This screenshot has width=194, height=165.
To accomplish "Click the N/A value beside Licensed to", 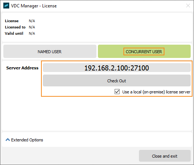I will point(32,27).
